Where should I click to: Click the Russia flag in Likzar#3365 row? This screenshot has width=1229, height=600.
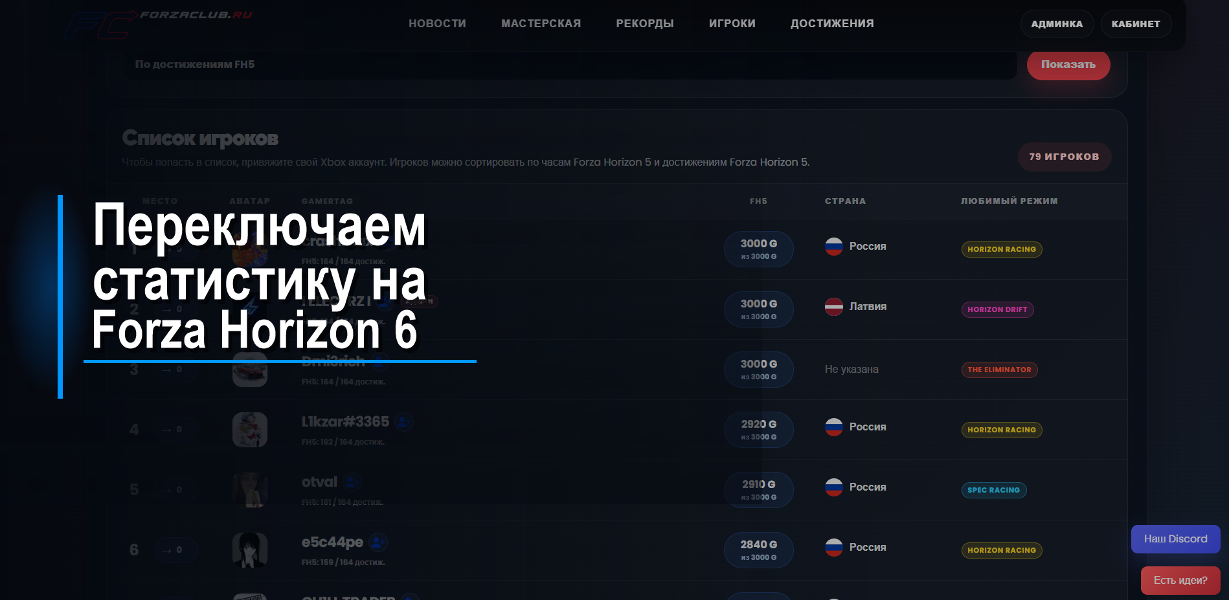834,427
